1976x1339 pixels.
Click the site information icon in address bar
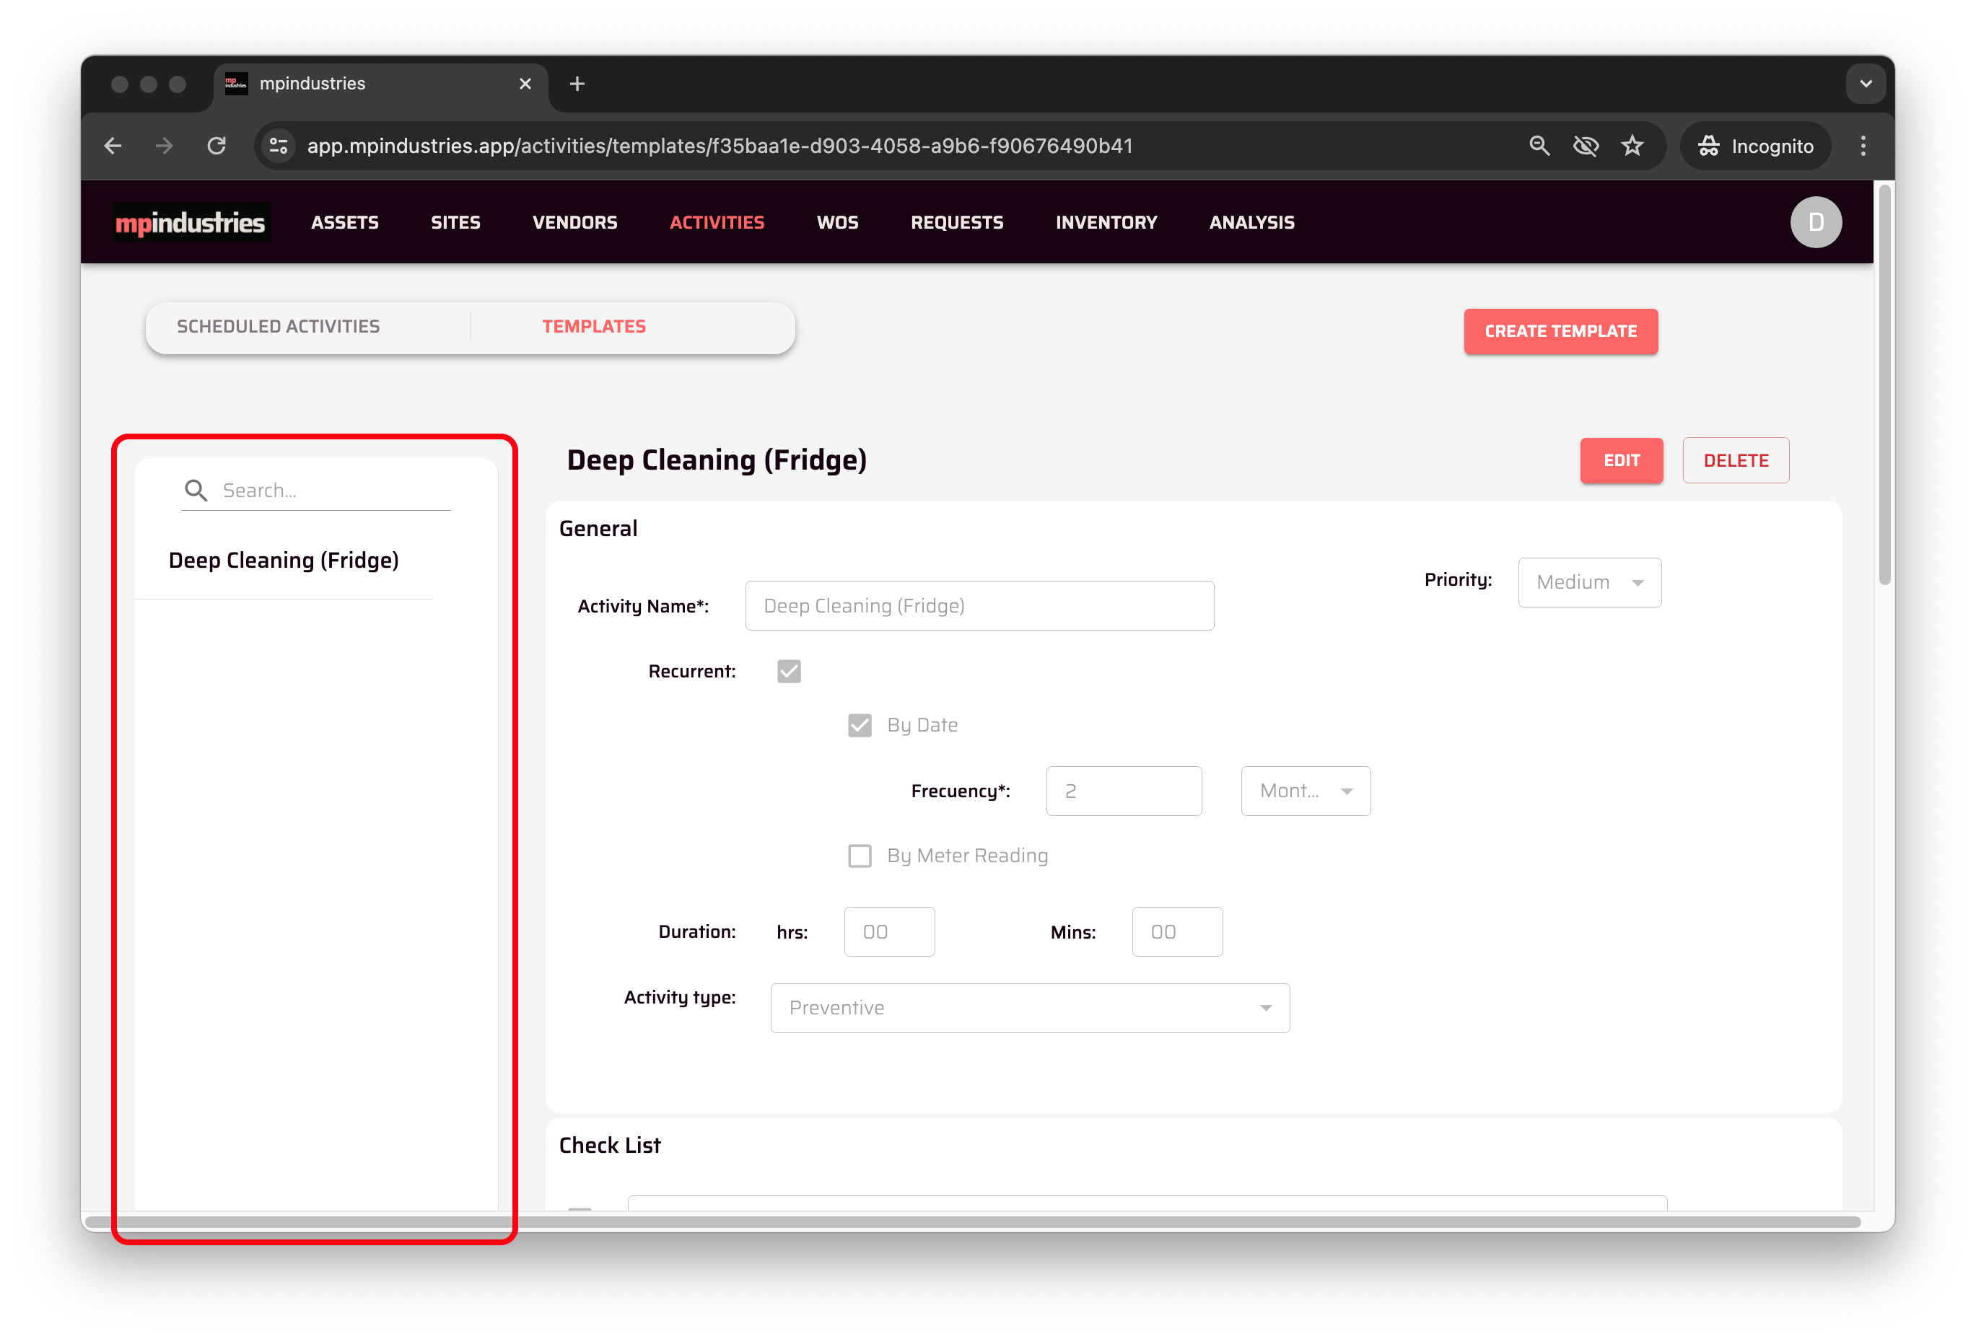(x=279, y=146)
